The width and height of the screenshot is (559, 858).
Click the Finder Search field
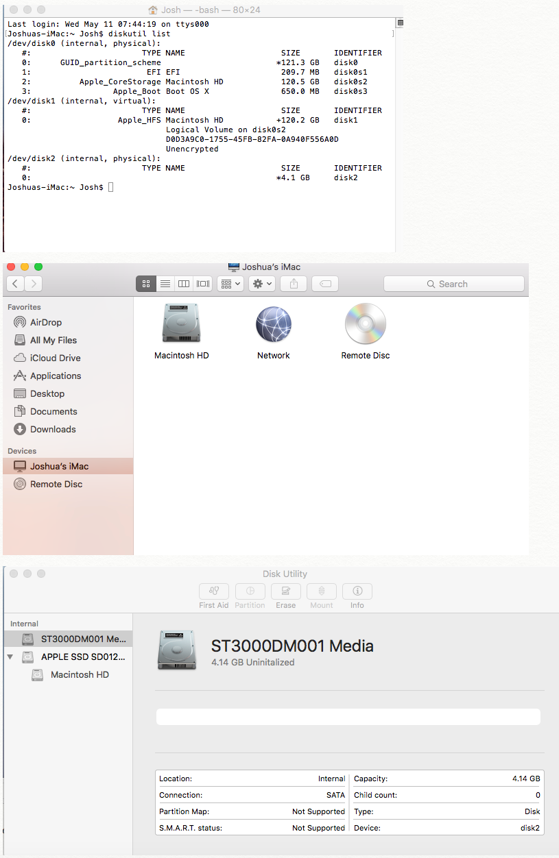[454, 284]
